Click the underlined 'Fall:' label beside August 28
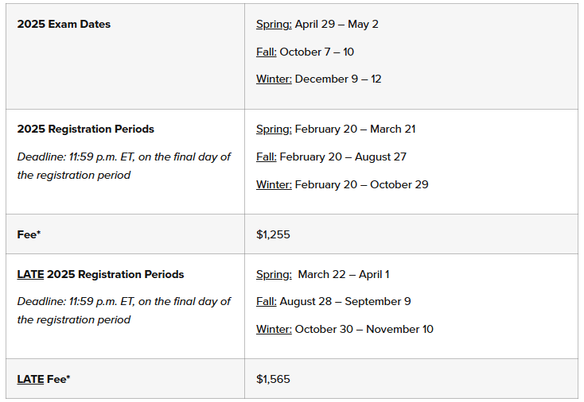 [x=266, y=301]
